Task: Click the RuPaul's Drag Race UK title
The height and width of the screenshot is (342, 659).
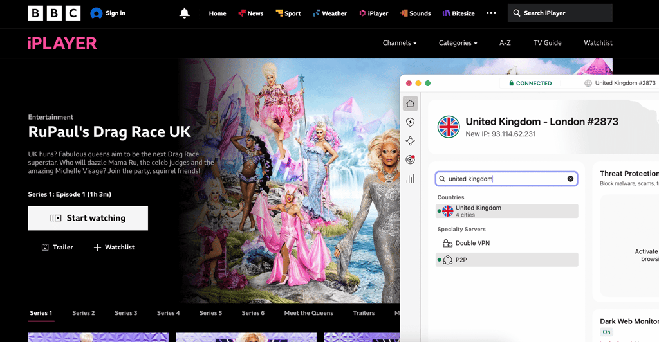Action: point(109,132)
